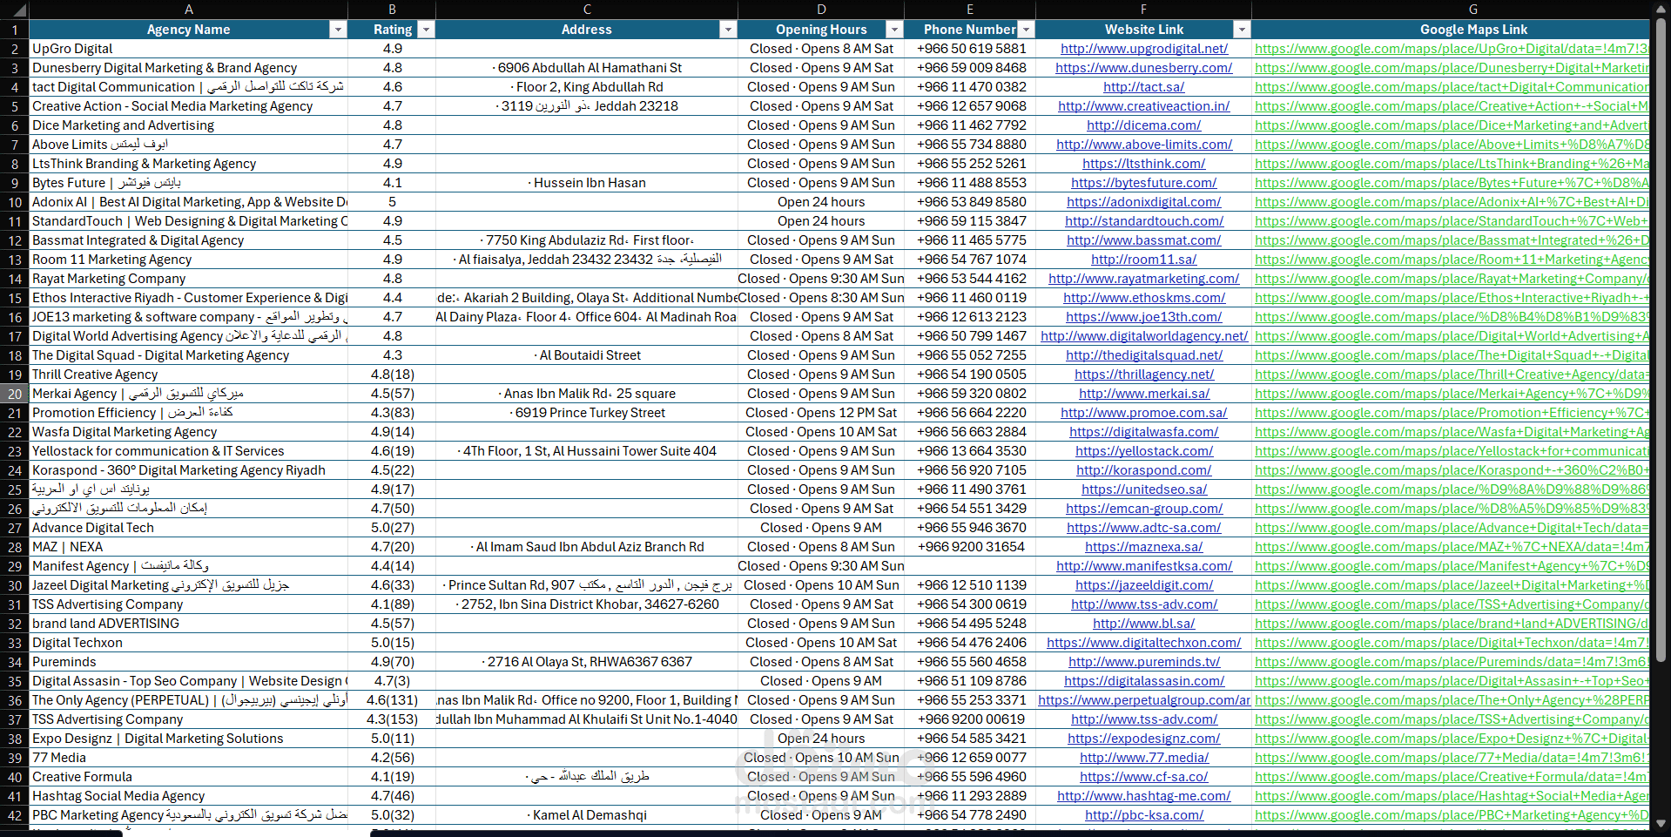This screenshot has height=837, width=1671.
Task: Open the thrillagency.net website link
Action: pyautogui.click(x=1144, y=375)
